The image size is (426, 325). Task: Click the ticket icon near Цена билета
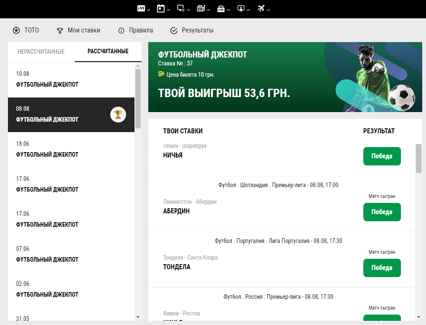point(161,74)
